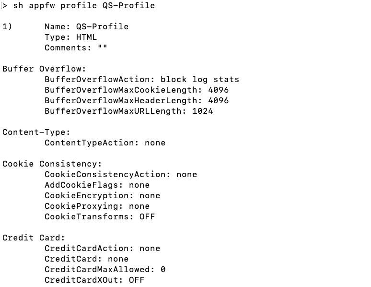The image size is (371, 287).
Task: Click AddCookieFlags: none line
Action: (x=97, y=185)
